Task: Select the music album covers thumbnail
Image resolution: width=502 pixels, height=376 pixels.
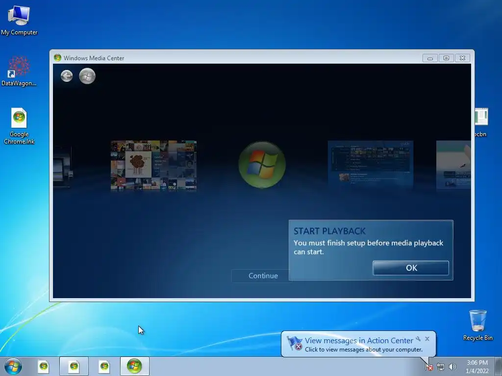Action: (x=153, y=165)
